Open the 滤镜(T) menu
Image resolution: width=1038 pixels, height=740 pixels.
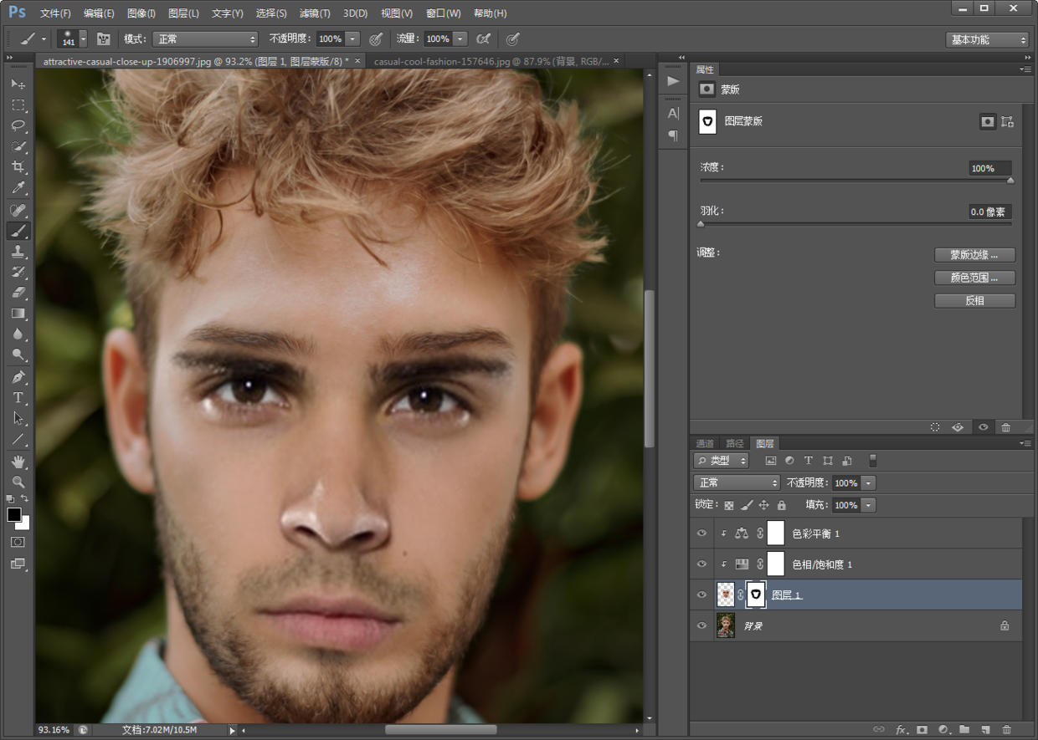click(x=315, y=13)
